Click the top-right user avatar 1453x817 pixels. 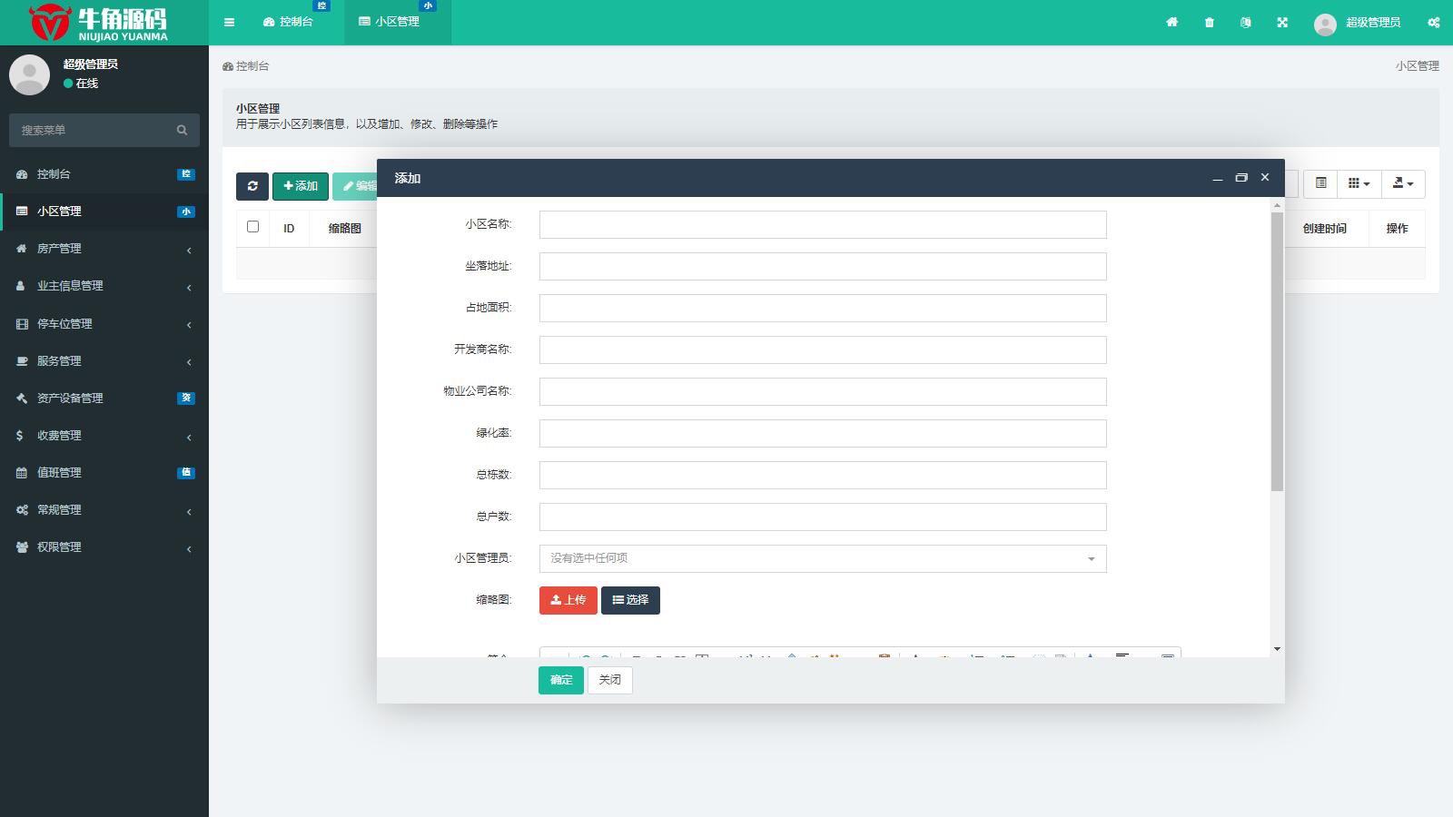1325,25
